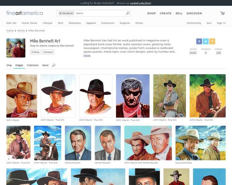Go to Artists breadcrumb
The width and height of the screenshot is (232, 185).
pos(21,30)
